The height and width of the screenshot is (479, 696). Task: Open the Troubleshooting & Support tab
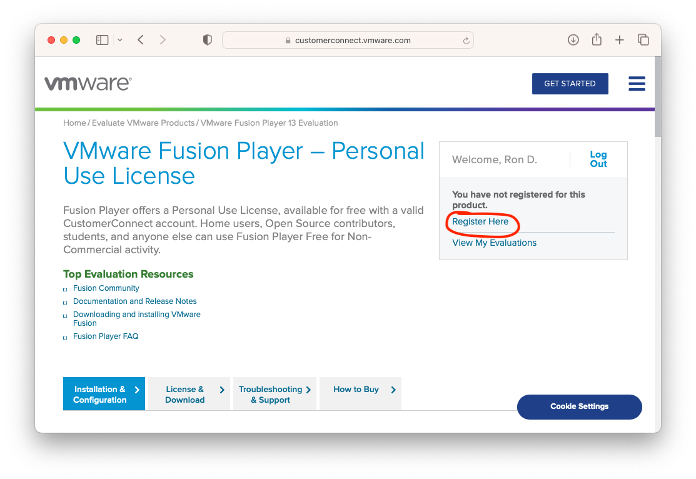(x=275, y=394)
